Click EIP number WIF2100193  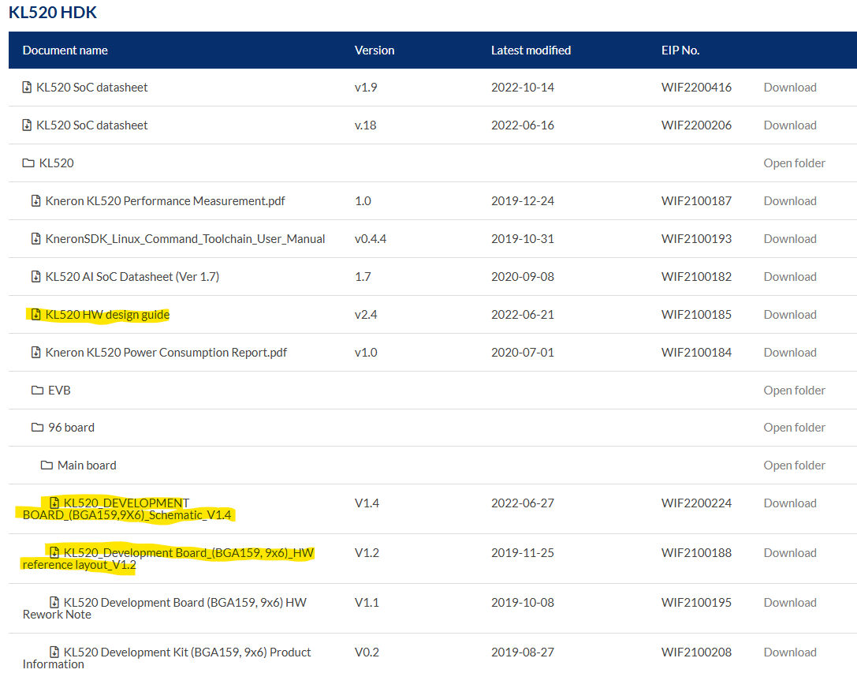pyautogui.click(x=696, y=238)
